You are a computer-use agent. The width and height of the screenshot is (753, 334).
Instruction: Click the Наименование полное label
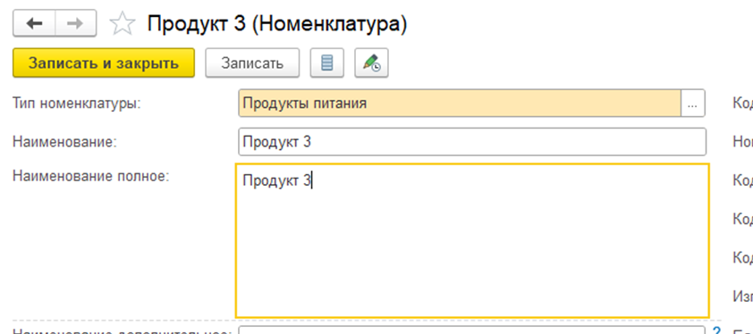[x=91, y=176]
